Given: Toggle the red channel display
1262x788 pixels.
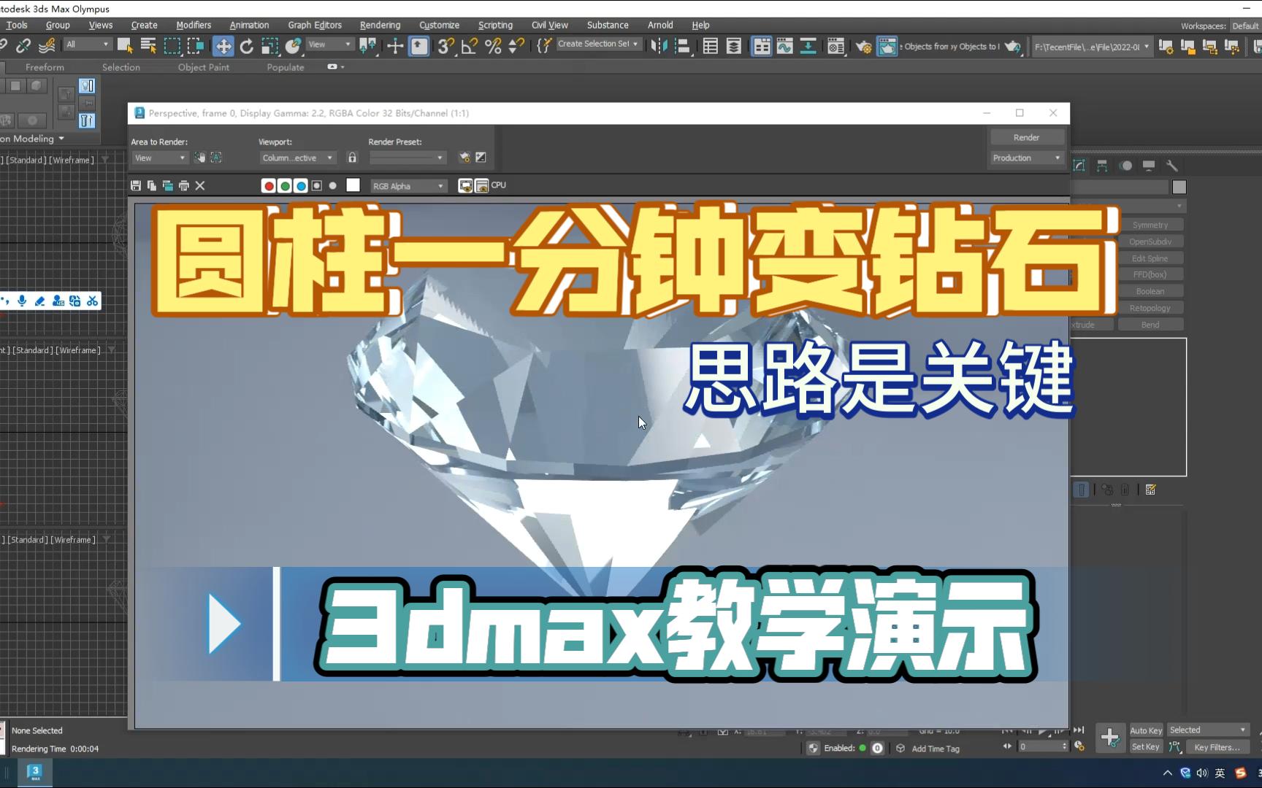Looking at the screenshot, I should (x=269, y=186).
